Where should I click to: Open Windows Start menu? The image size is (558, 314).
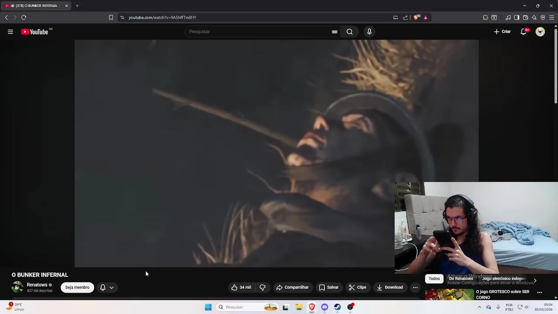pos(208,307)
